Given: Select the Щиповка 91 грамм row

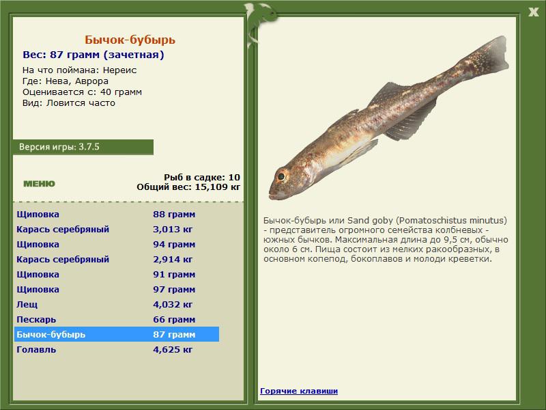Looking at the screenshot, I should (116, 275).
